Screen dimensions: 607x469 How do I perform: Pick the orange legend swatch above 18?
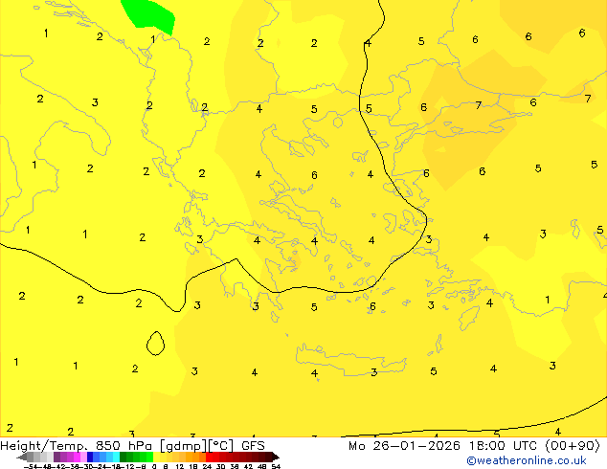click(196, 457)
